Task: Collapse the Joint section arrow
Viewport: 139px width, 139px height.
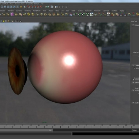Action: click(x=133, y=65)
